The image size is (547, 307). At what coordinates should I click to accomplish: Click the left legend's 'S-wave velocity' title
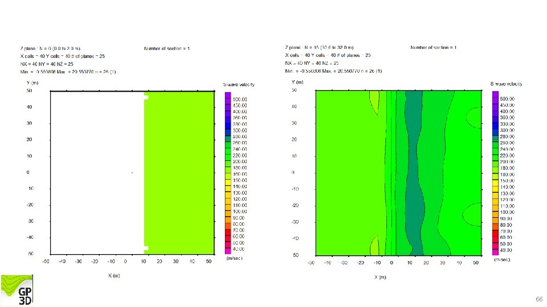click(x=239, y=85)
